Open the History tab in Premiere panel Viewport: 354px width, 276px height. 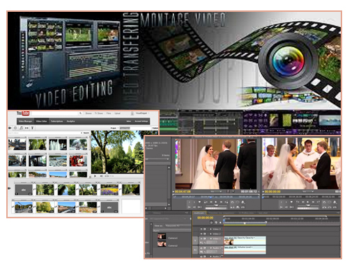[157, 213]
